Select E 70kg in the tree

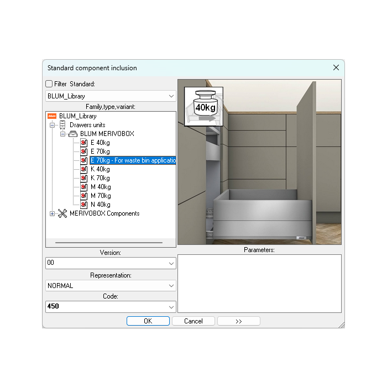coord(100,151)
